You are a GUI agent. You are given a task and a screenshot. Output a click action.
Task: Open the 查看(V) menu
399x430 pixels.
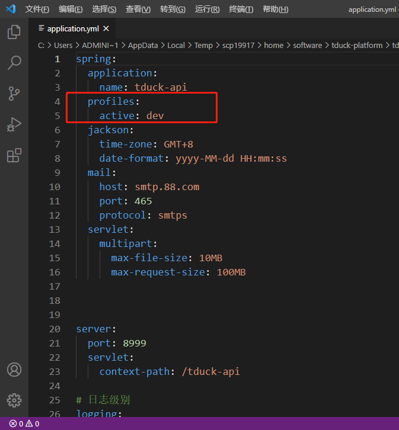[x=138, y=9]
